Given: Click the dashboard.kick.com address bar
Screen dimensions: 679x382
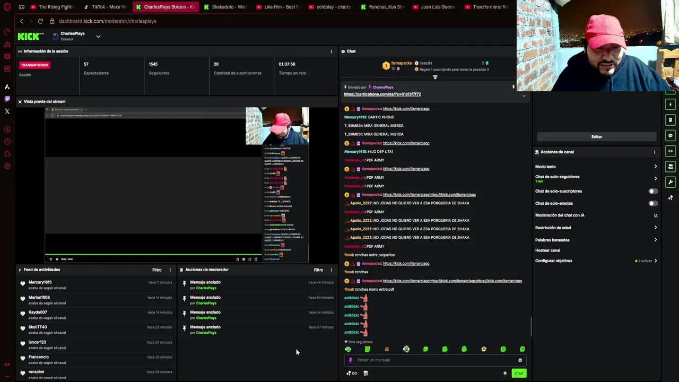Looking at the screenshot, I should pos(108,21).
